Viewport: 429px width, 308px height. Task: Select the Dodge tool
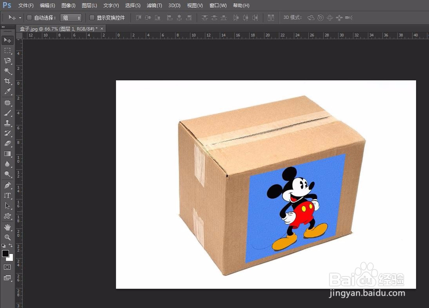[x=7, y=174]
